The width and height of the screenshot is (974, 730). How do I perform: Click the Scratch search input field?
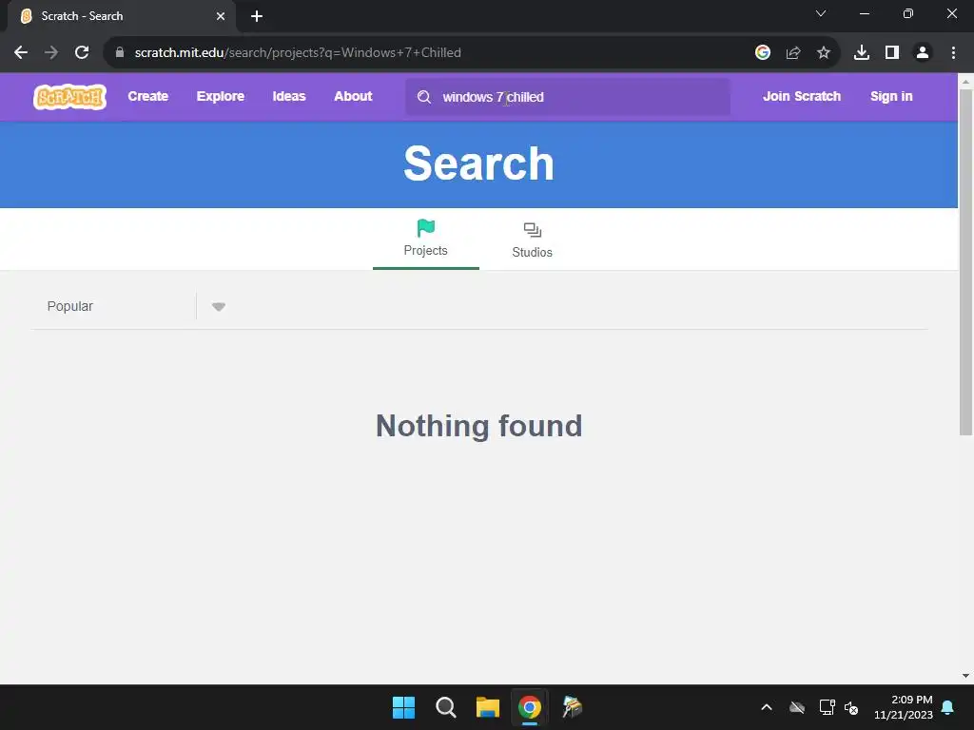(568, 97)
